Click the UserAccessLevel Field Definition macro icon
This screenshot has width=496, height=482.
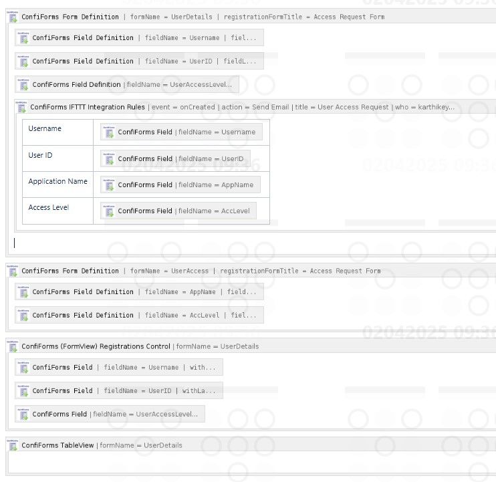(23, 84)
